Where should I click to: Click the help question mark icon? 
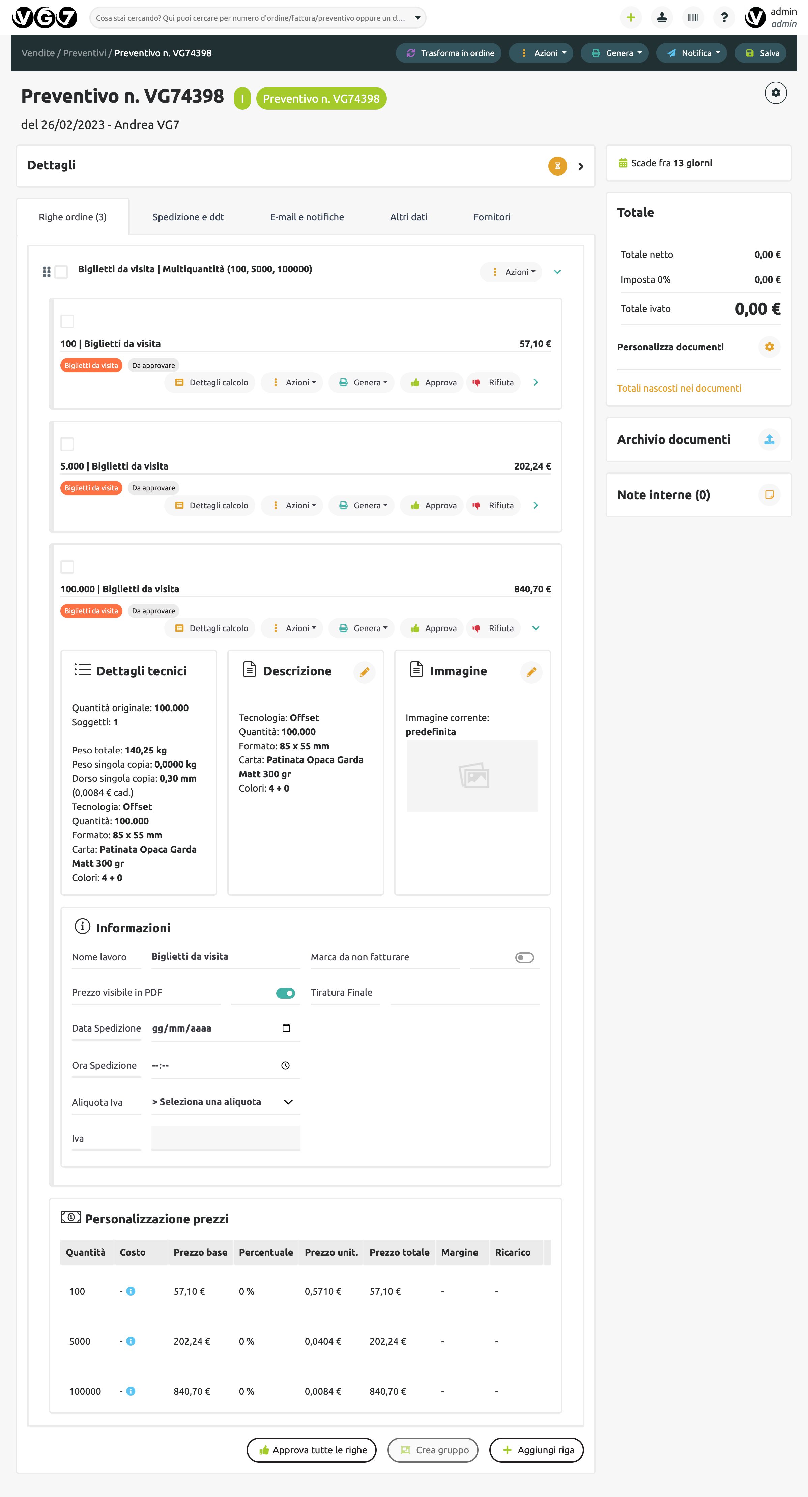(x=724, y=18)
